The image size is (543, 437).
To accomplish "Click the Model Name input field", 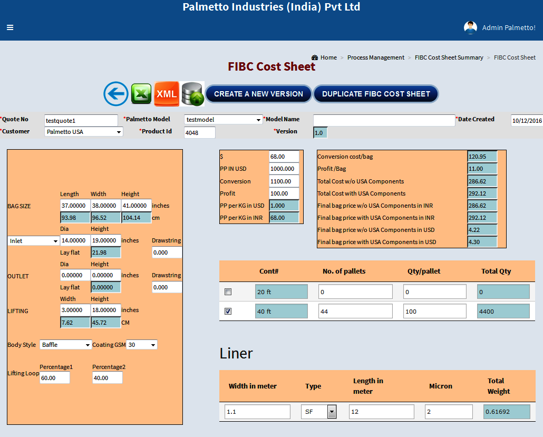I will (384, 120).
